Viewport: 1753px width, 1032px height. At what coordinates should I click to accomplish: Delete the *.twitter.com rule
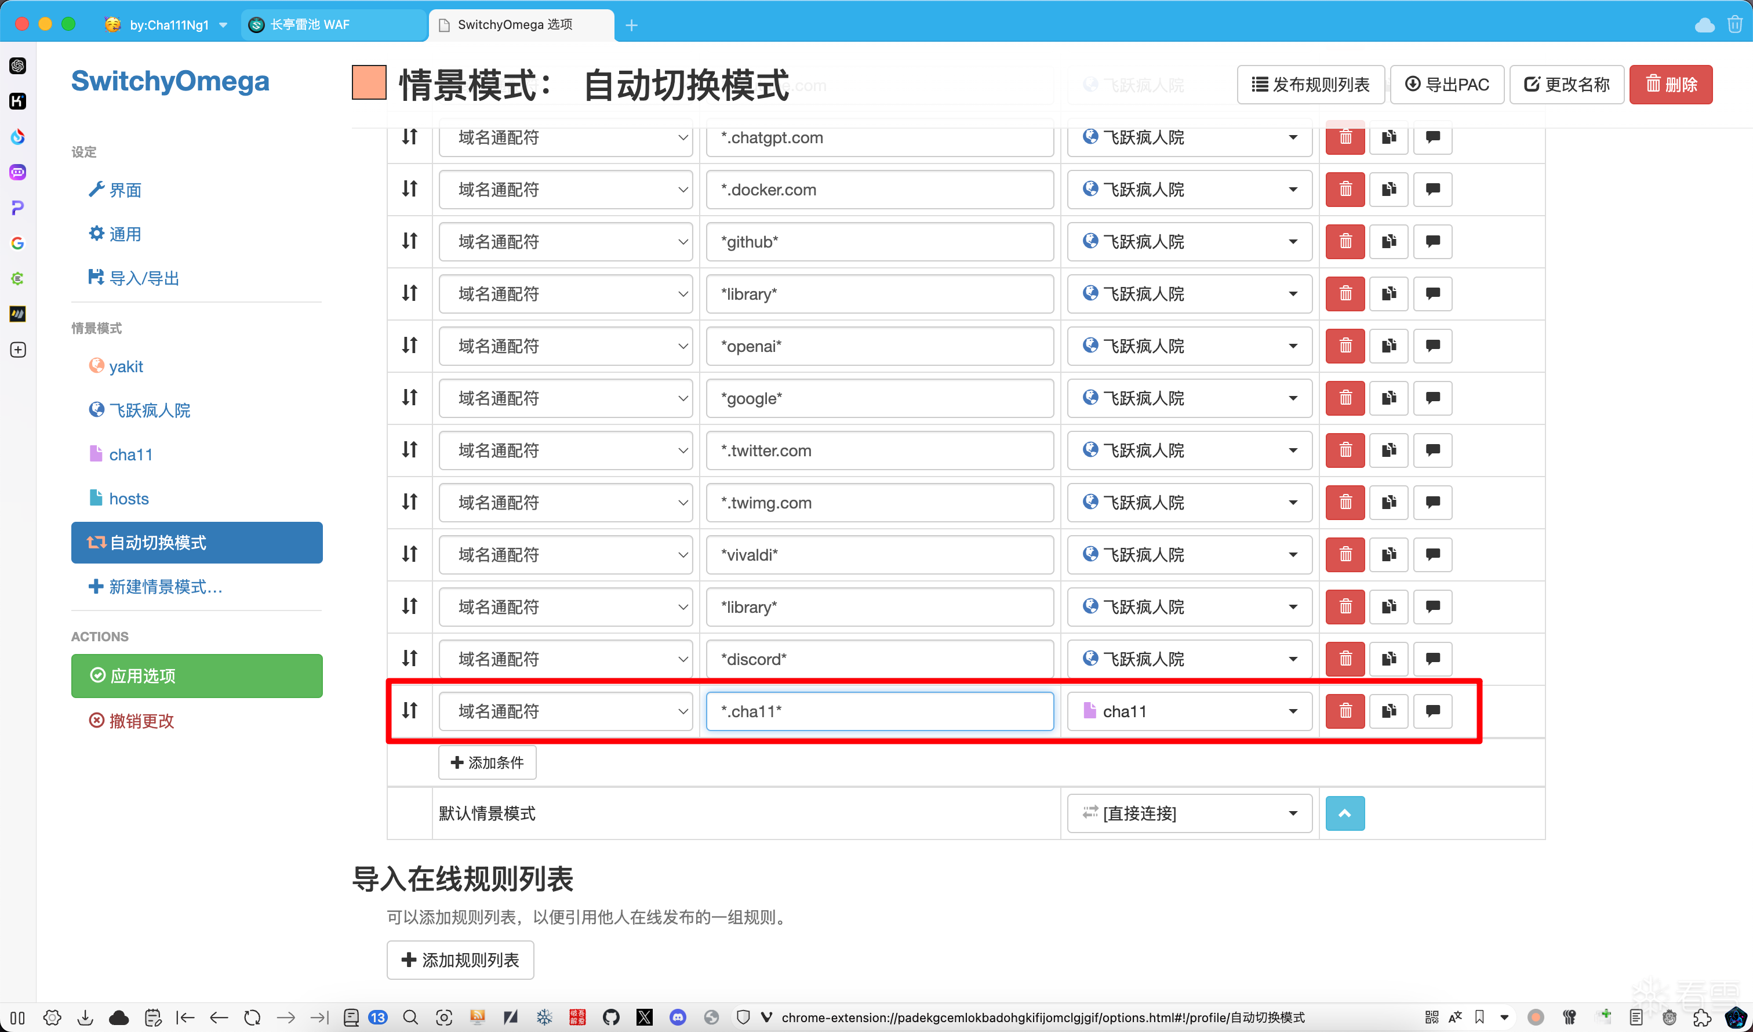[x=1345, y=450]
